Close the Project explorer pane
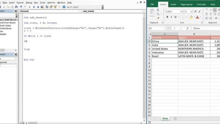The image size is (220, 124). pyautogui.click(x=16, y=11)
